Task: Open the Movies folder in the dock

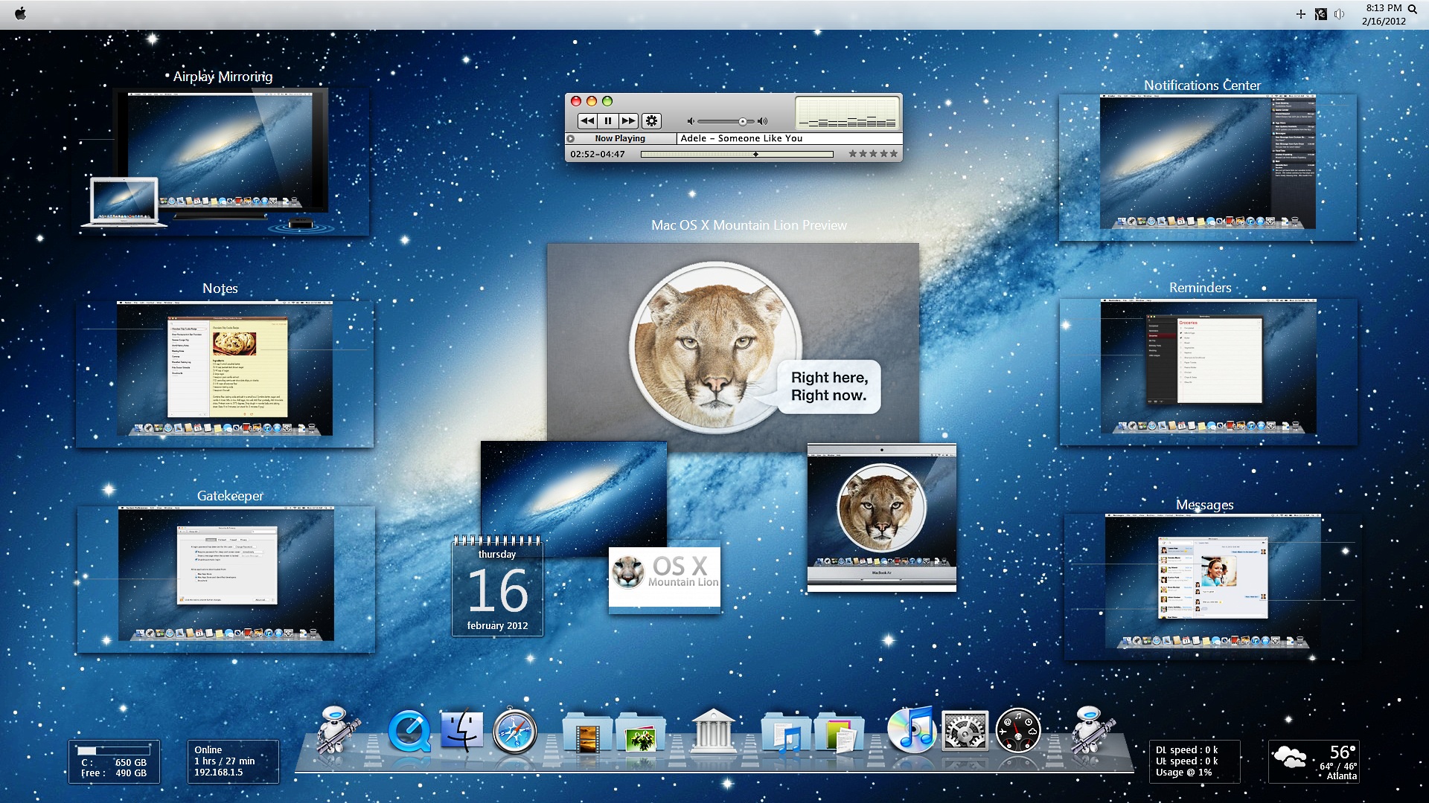Action: 586,732
